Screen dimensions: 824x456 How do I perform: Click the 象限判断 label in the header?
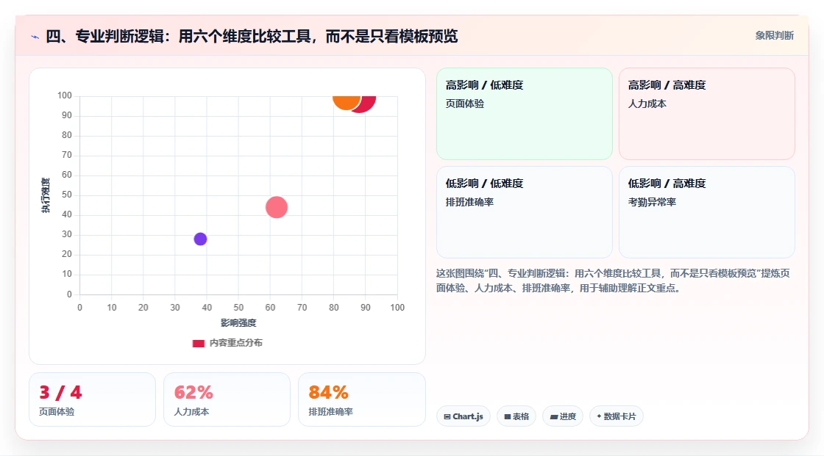tap(774, 36)
